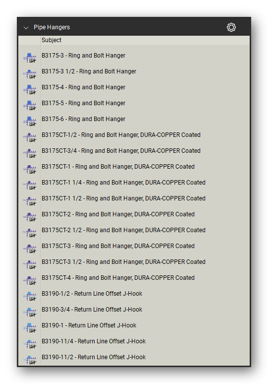Click text 'B3190-3/4 - Return Line Offset J-Hook'

pyautogui.click(x=92, y=310)
